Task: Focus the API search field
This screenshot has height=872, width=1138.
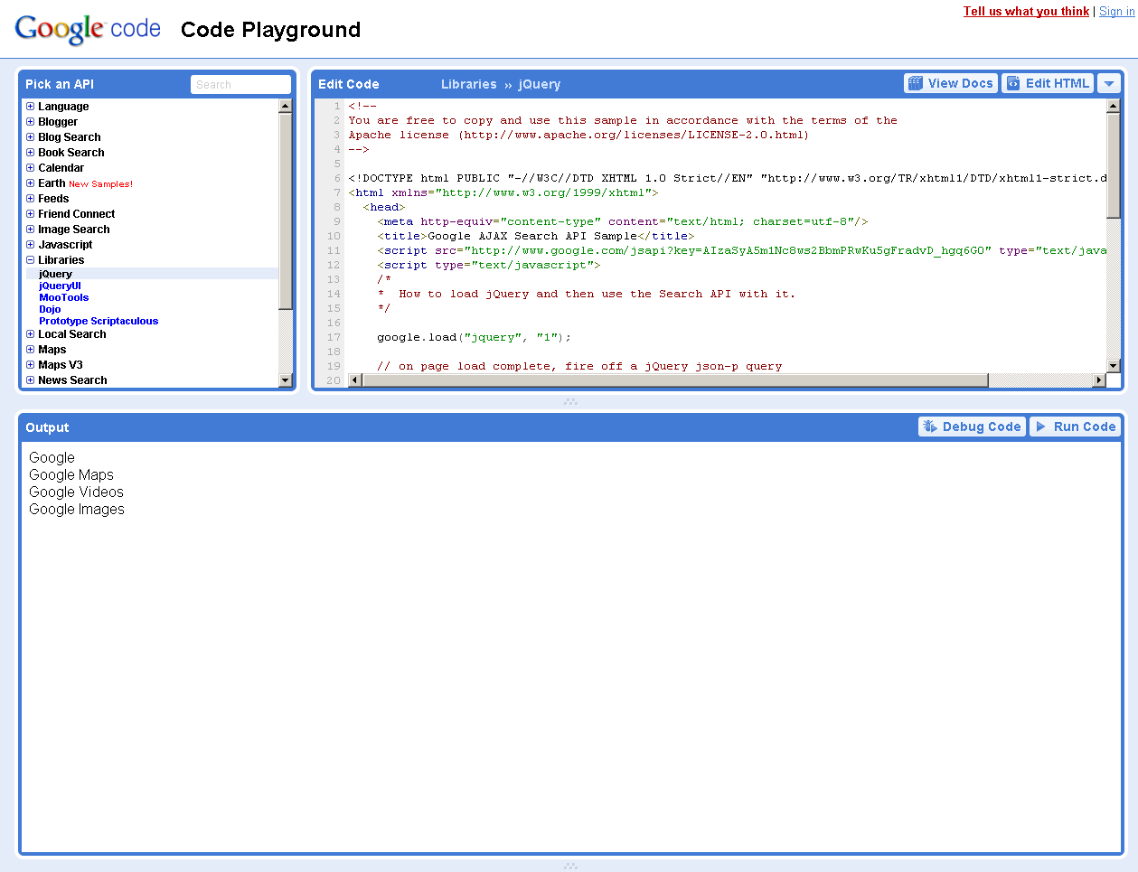Action: 240,84
